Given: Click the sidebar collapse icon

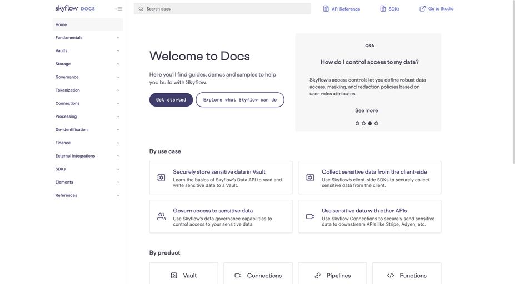Looking at the screenshot, I should [x=118, y=9].
